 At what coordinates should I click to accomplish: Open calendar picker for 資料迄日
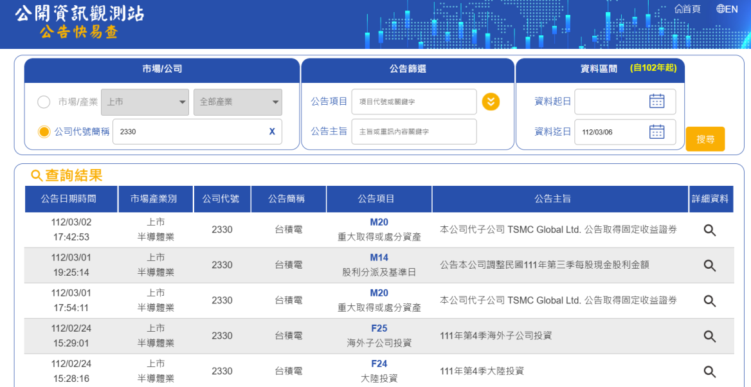(656, 132)
